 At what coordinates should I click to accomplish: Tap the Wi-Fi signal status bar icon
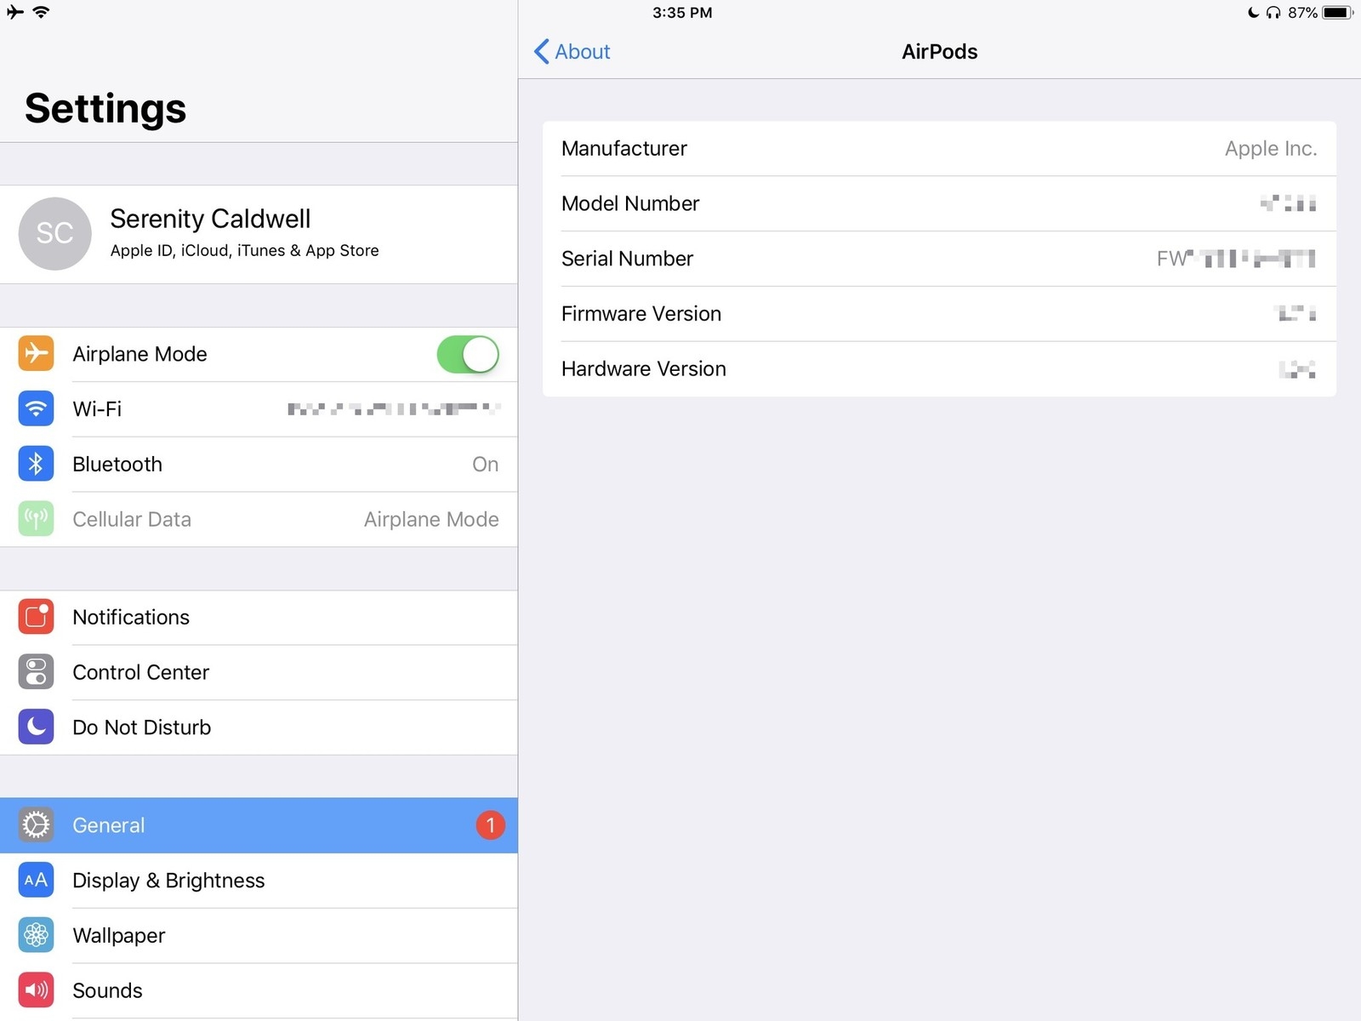click(41, 12)
